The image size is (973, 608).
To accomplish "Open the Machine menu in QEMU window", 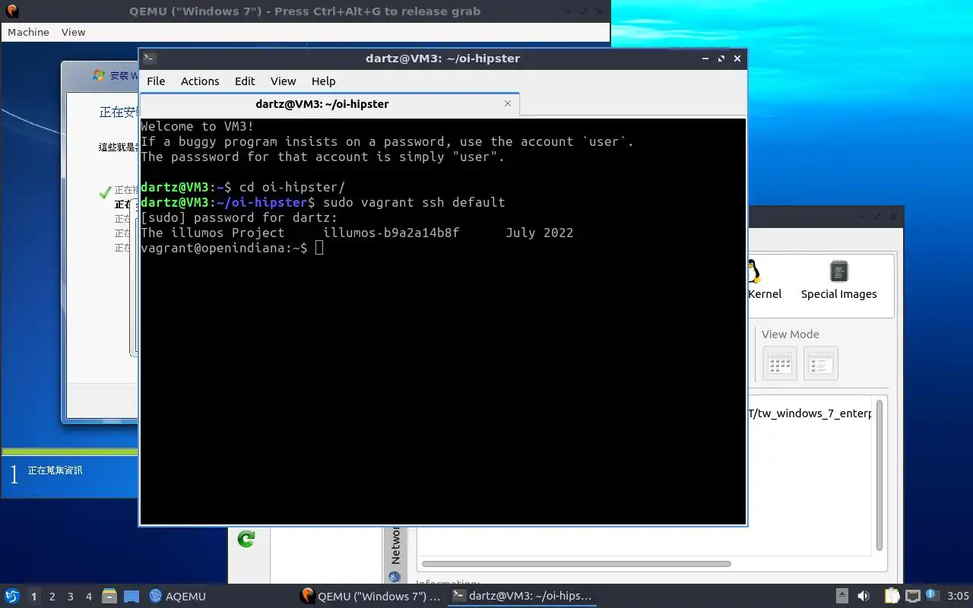I will click(28, 32).
